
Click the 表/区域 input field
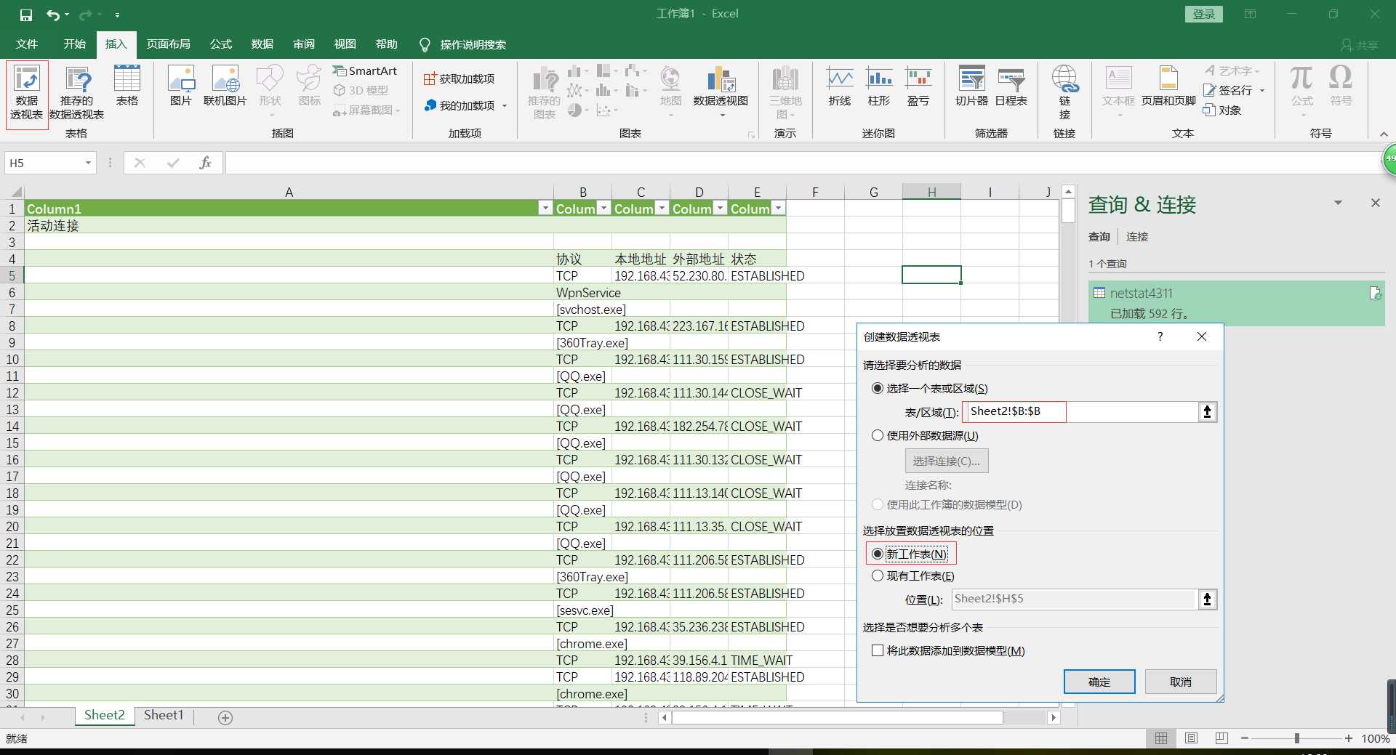coord(1080,412)
